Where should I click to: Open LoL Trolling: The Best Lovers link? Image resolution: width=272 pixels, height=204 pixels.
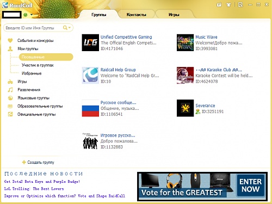34,189
